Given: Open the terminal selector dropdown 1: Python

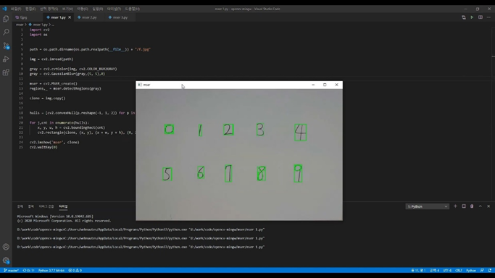Looking at the screenshot, I should click(427, 206).
